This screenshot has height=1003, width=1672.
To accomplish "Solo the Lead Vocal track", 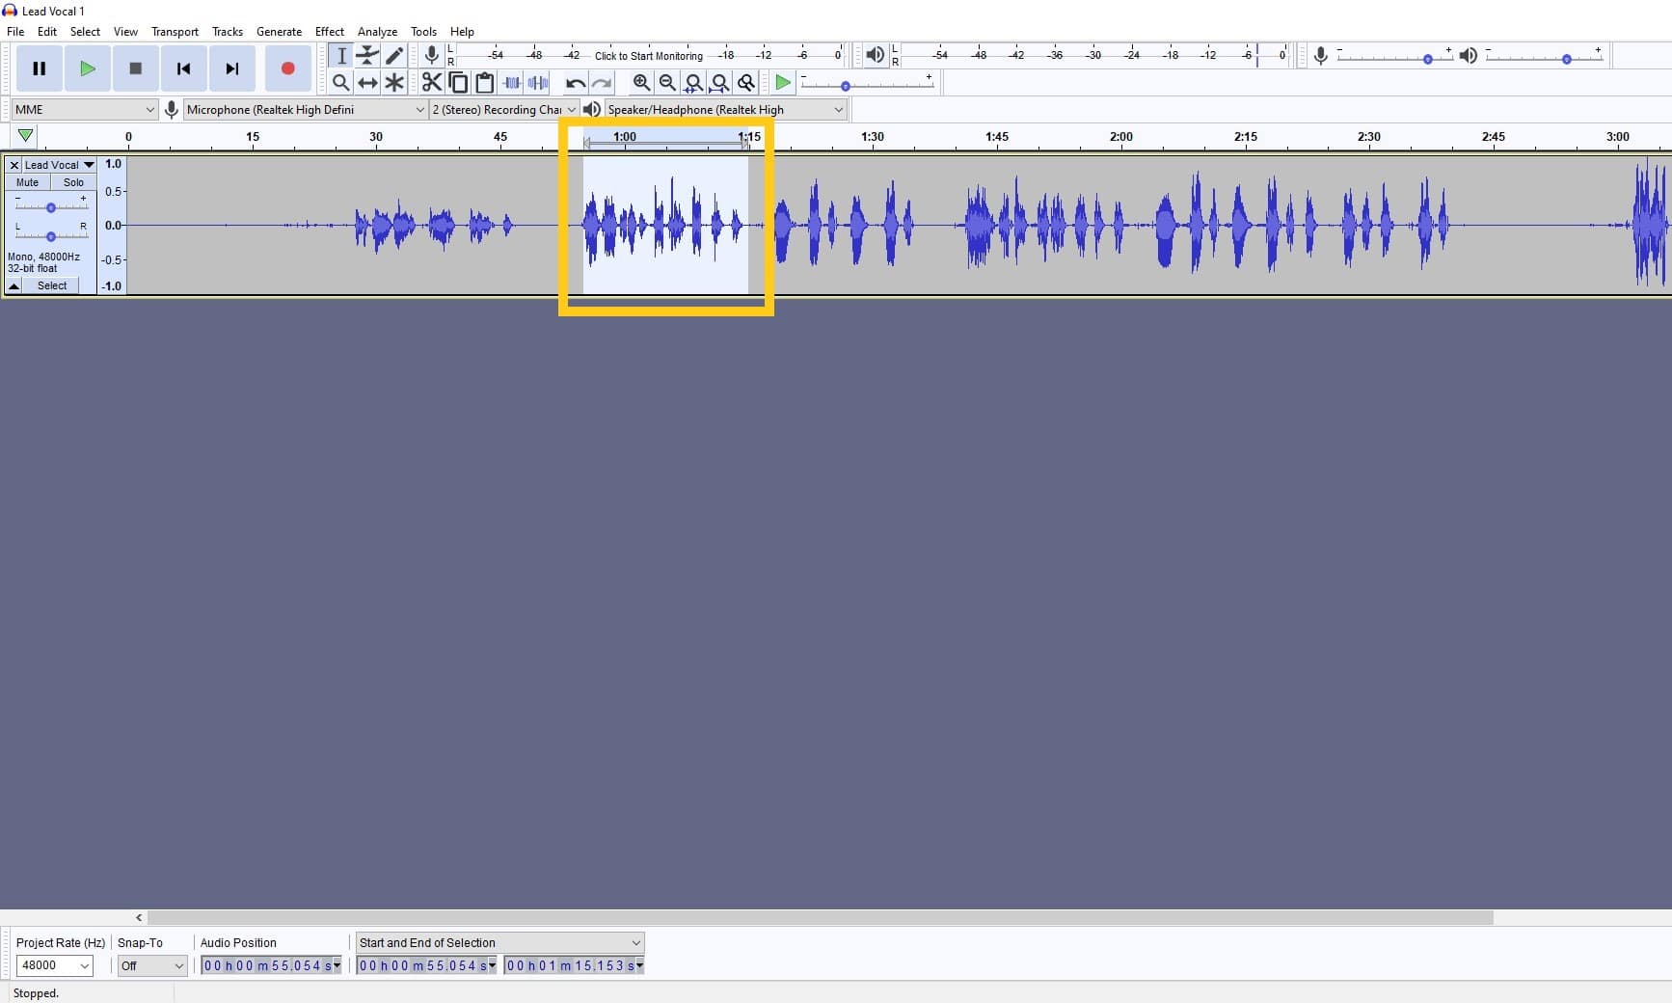I will click(x=73, y=182).
